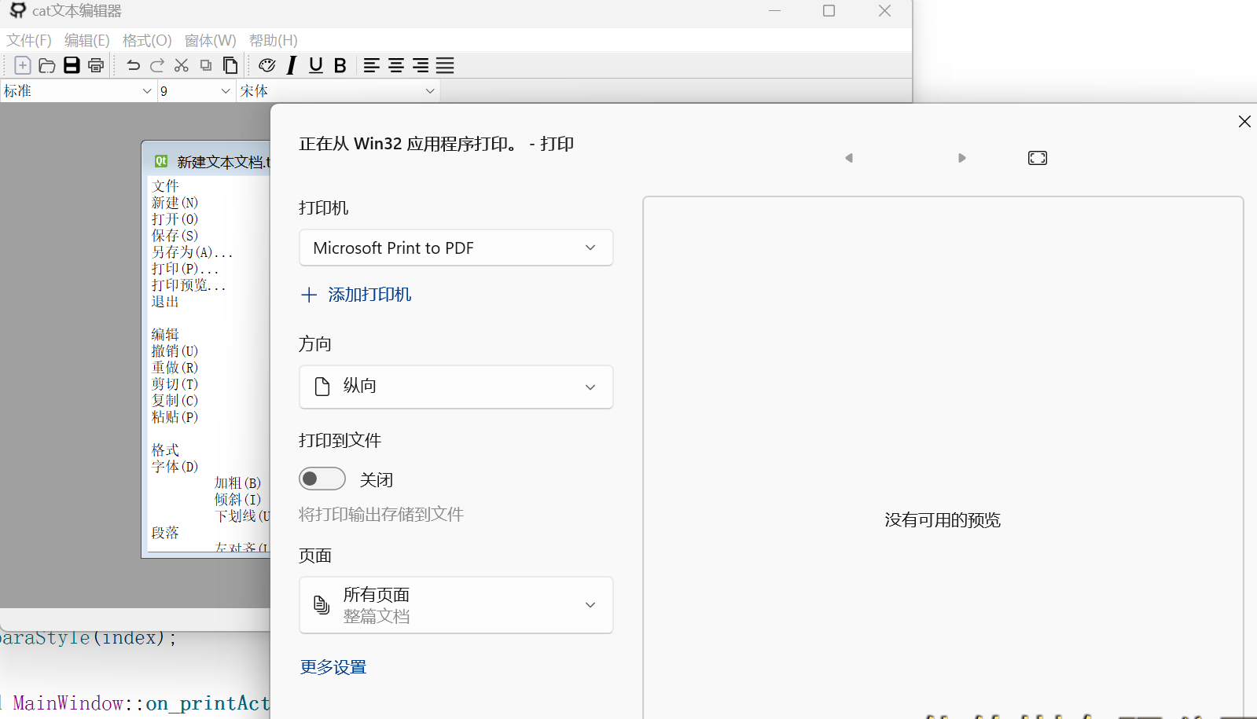The image size is (1257, 719).
Task: Close the print dialog
Action: point(1244,121)
